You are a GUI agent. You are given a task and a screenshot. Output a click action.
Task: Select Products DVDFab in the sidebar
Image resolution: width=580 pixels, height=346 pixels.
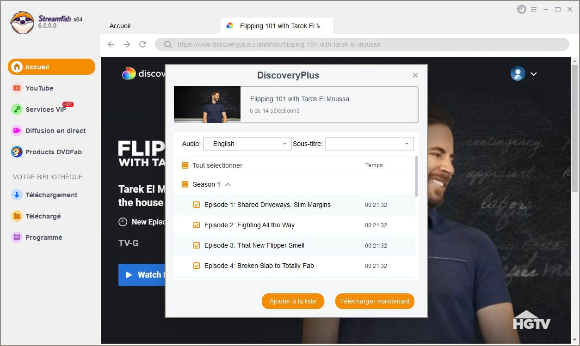point(54,152)
